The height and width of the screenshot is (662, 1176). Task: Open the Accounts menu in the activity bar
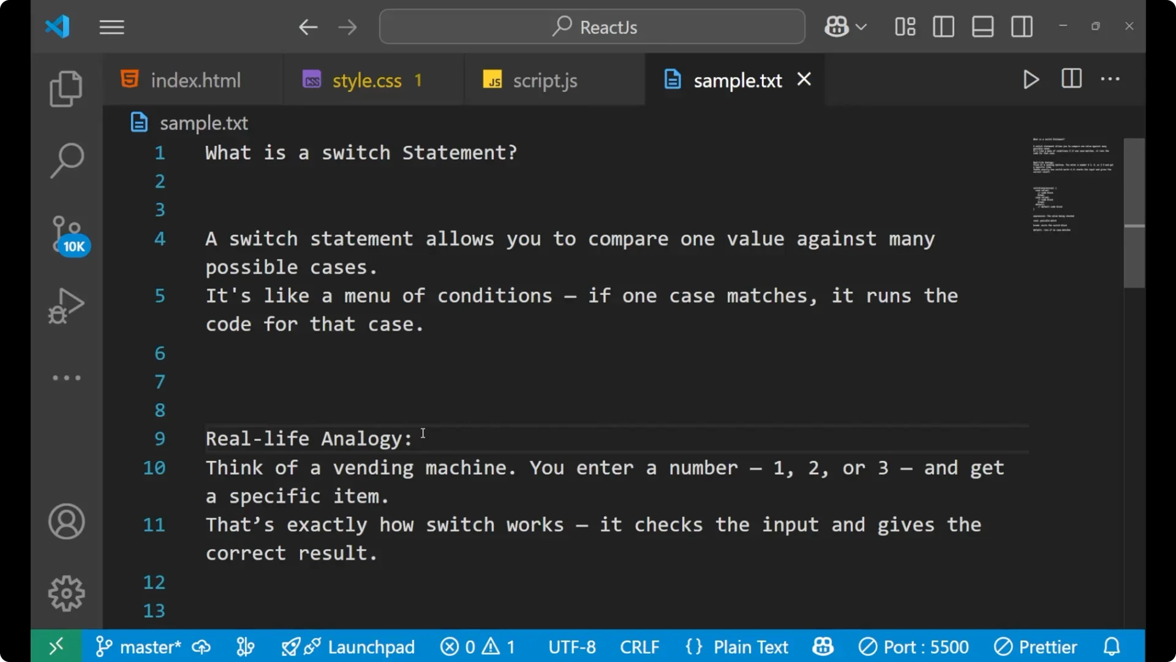coord(66,522)
